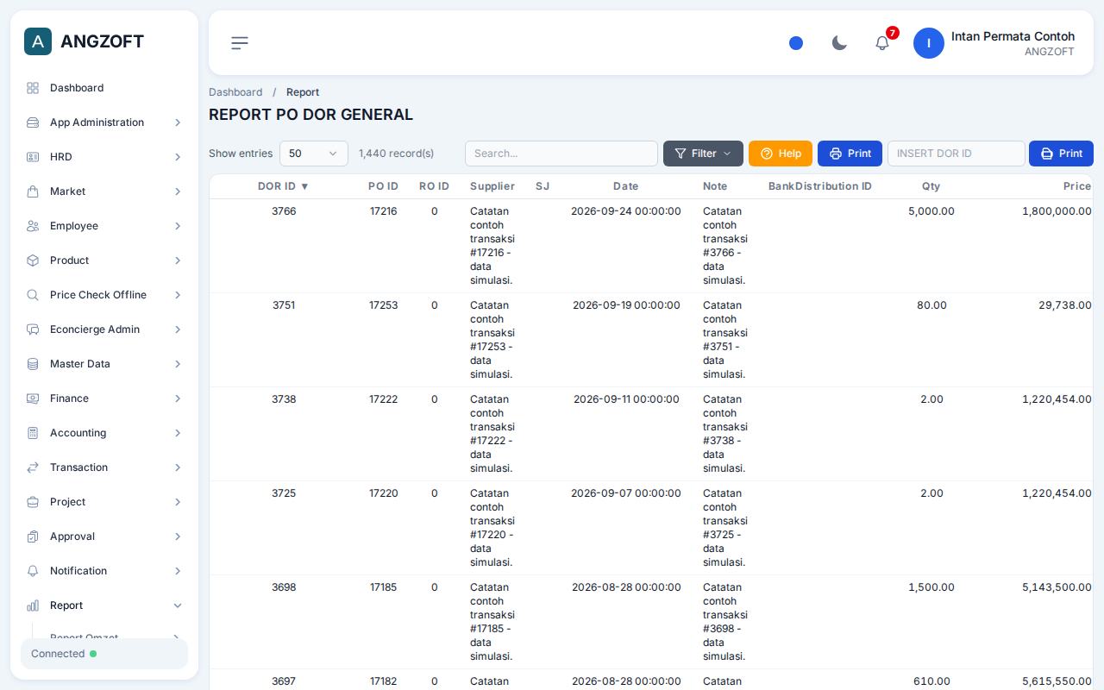Click the 1,440 record(s) count text
The image size is (1104, 690).
pyautogui.click(x=396, y=154)
